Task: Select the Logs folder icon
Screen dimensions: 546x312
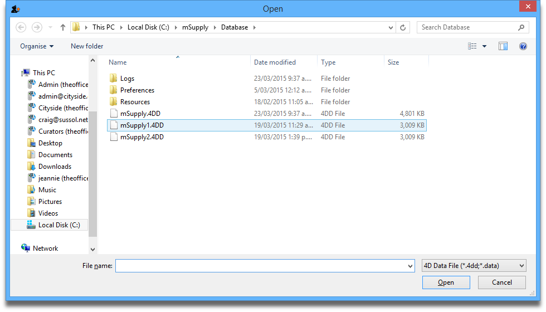Action: tap(114, 79)
